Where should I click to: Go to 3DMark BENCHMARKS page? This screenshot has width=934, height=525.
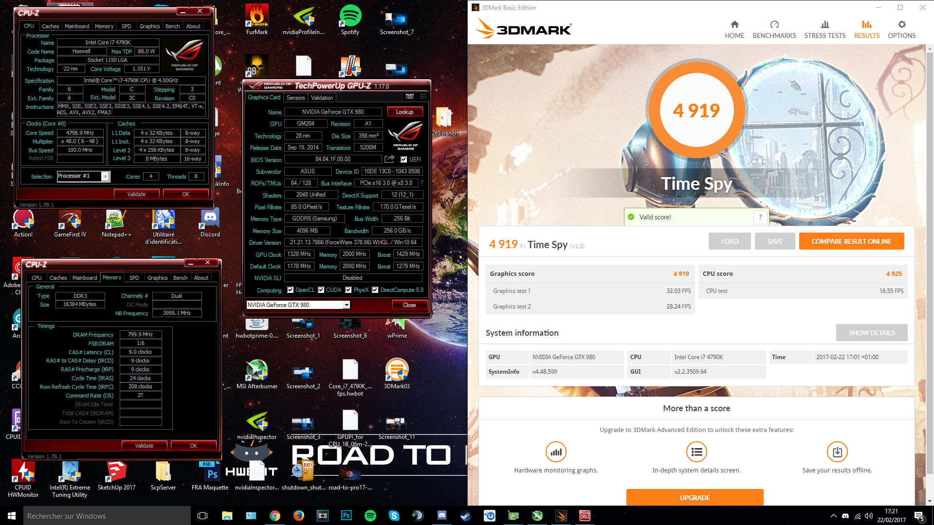click(774, 30)
